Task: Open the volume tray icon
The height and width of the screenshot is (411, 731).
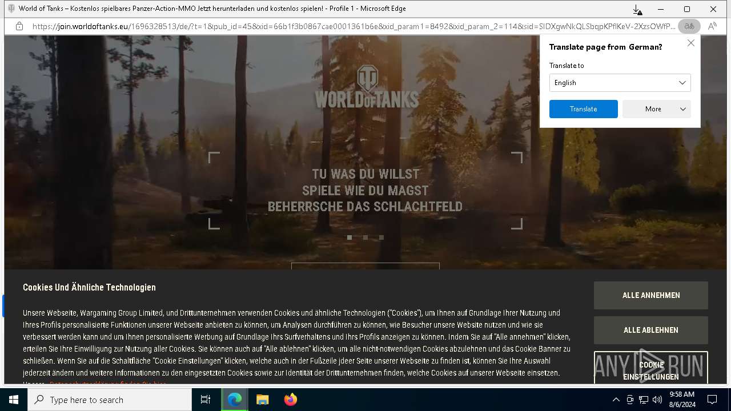Action: pyautogui.click(x=657, y=400)
